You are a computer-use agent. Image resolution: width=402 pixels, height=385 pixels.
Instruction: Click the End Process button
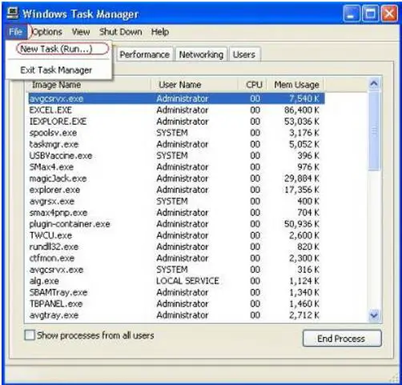pos(342,339)
